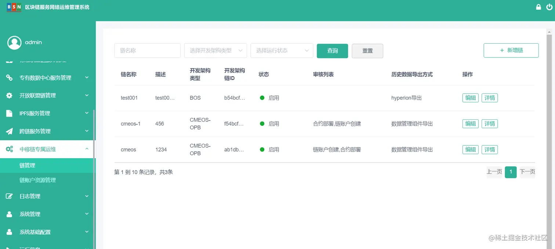
Task: Click the cmeos-1 chain name cell
Action: click(x=131, y=124)
